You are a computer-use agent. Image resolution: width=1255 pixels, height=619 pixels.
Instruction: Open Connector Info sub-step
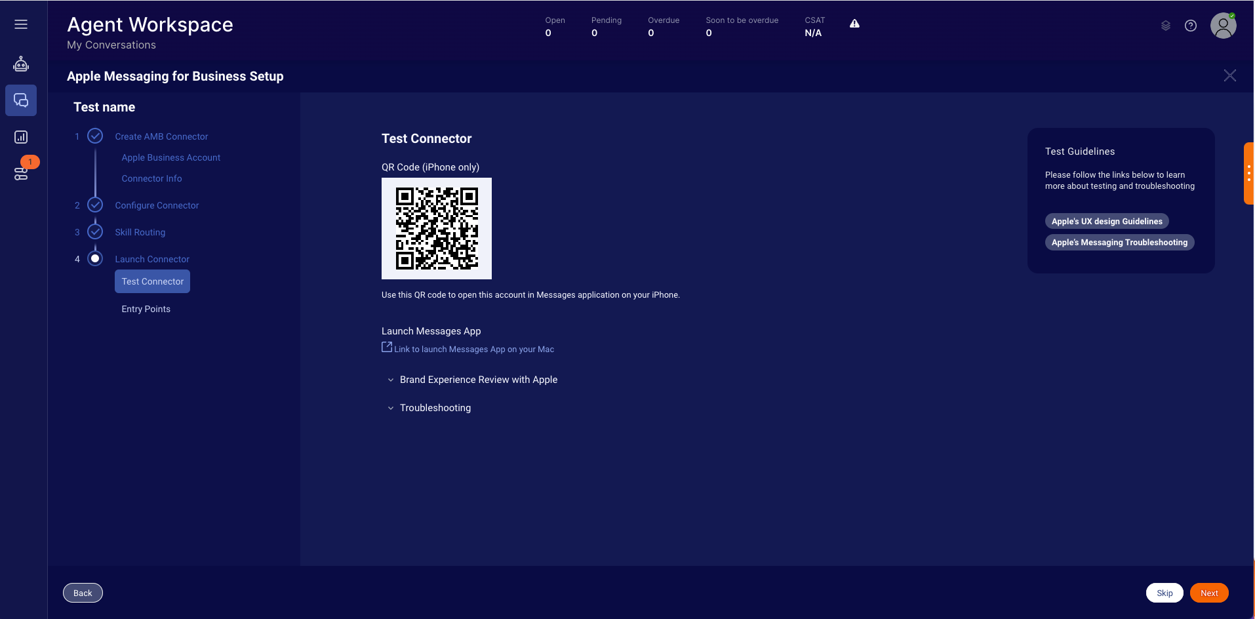pos(151,178)
